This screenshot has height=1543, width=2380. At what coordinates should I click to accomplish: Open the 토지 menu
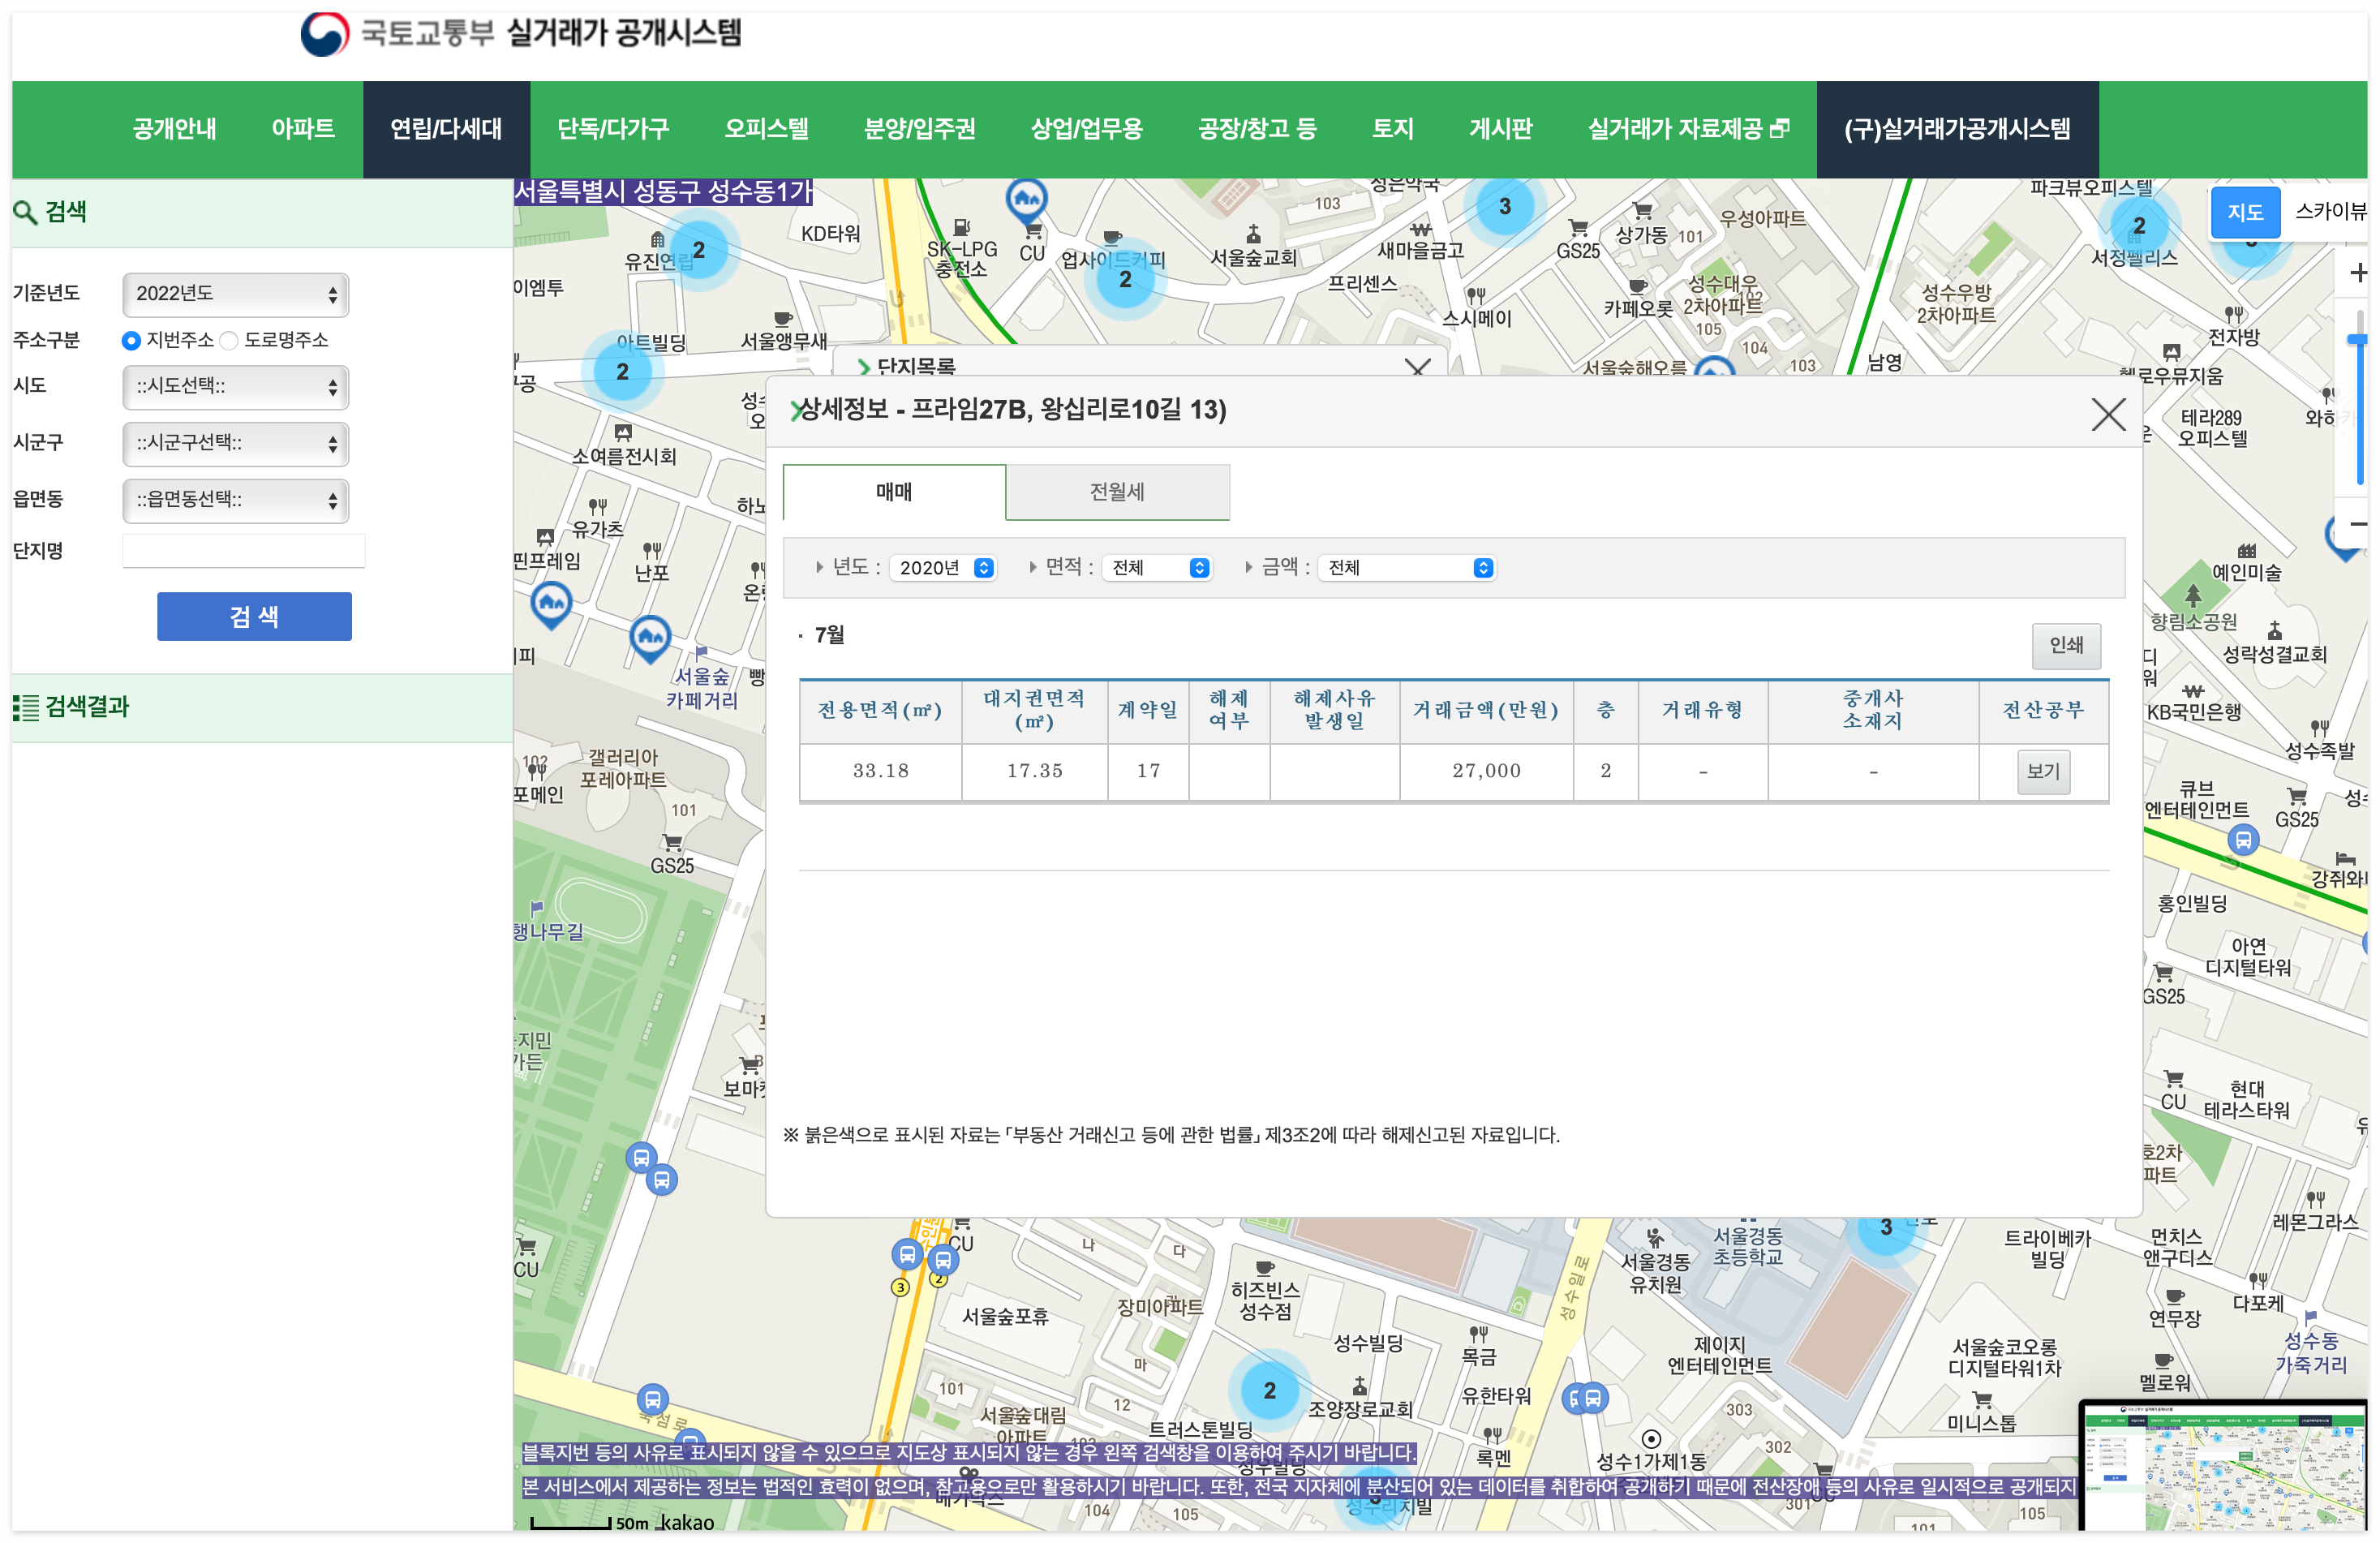coord(1392,129)
